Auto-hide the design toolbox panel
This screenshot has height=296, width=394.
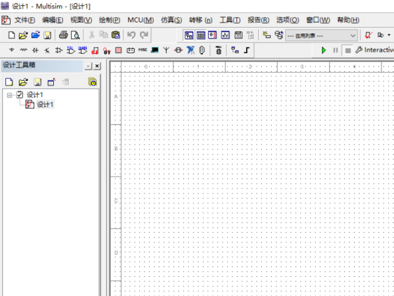pos(88,66)
